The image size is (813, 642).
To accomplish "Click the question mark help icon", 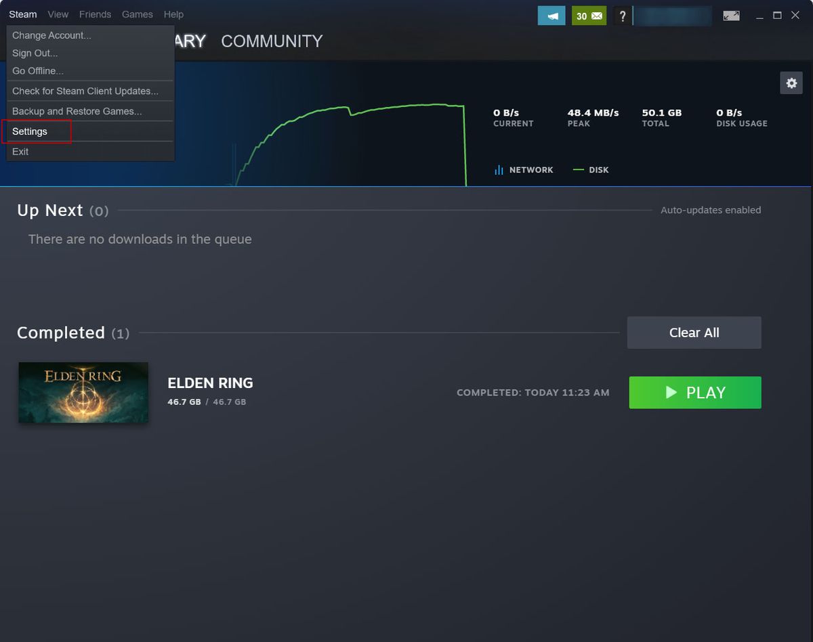I will tap(622, 16).
